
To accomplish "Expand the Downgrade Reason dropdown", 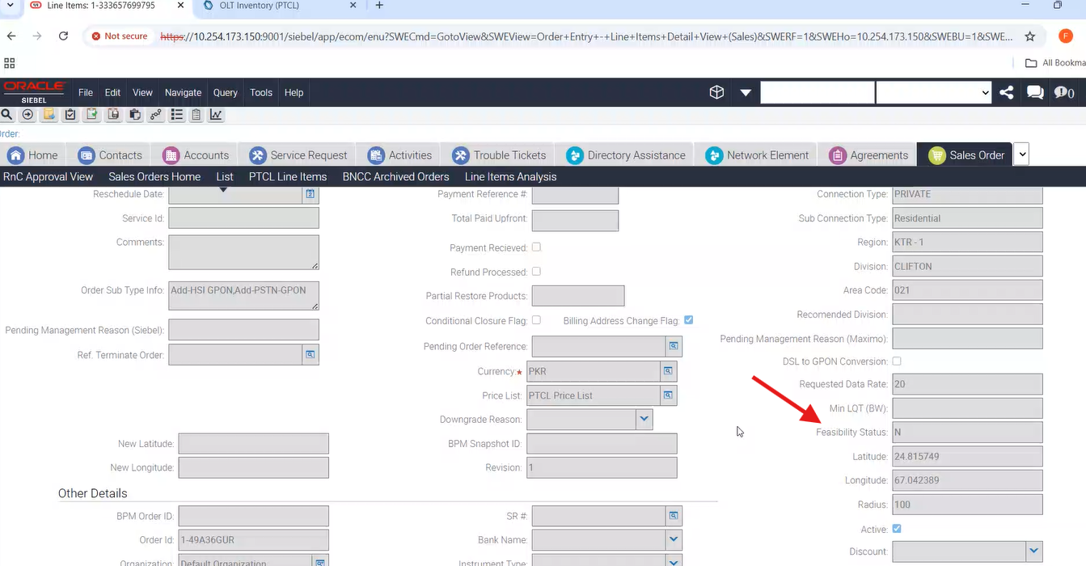I will pos(644,419).
